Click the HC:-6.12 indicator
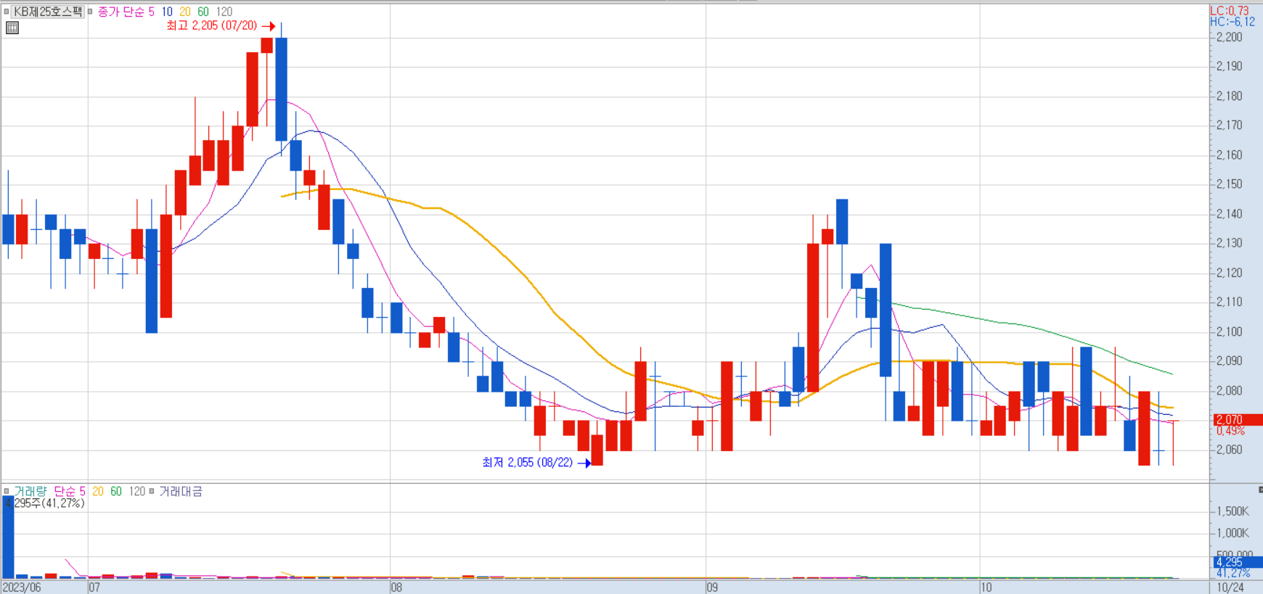The width and height of the screenshot is (1263, 594). click(1232, 22)
